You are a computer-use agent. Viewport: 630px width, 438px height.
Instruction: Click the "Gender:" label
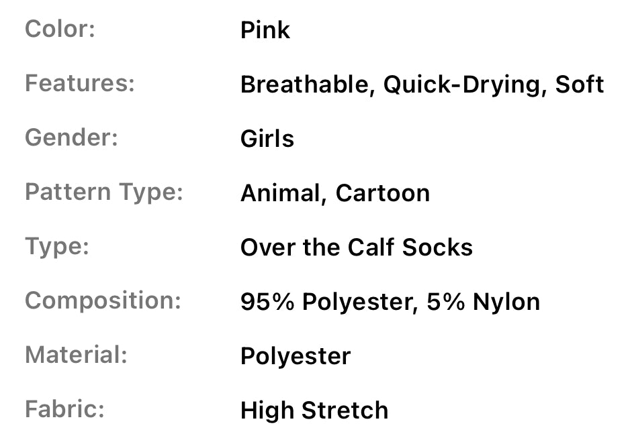(x=71, y=138)
